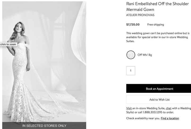This screenshot has height=129, width=191.
Task: Select the Off Wh/Bg color swatch
Action: [x=131, y=55]
